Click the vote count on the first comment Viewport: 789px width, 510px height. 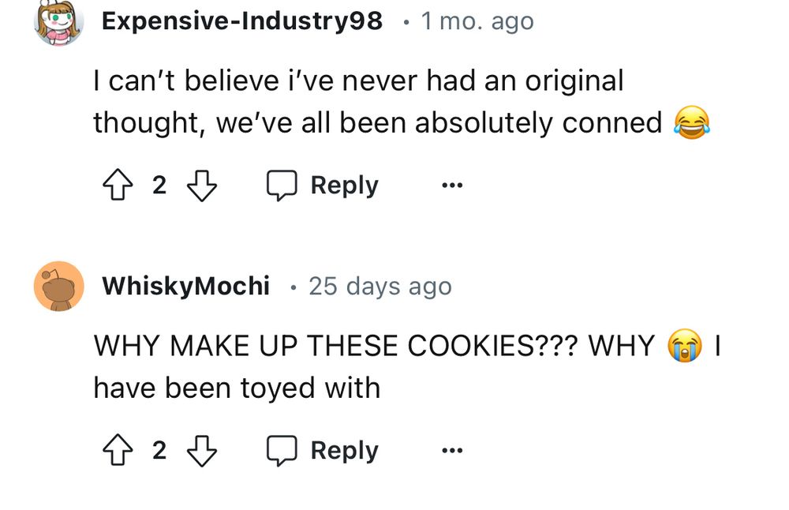pos(159,186)
